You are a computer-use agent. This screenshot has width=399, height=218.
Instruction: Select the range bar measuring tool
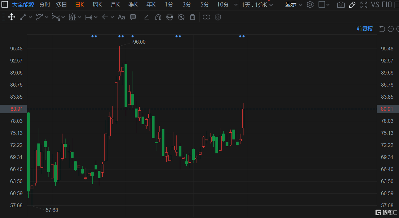pyautogui.click(x=89, y=17)
